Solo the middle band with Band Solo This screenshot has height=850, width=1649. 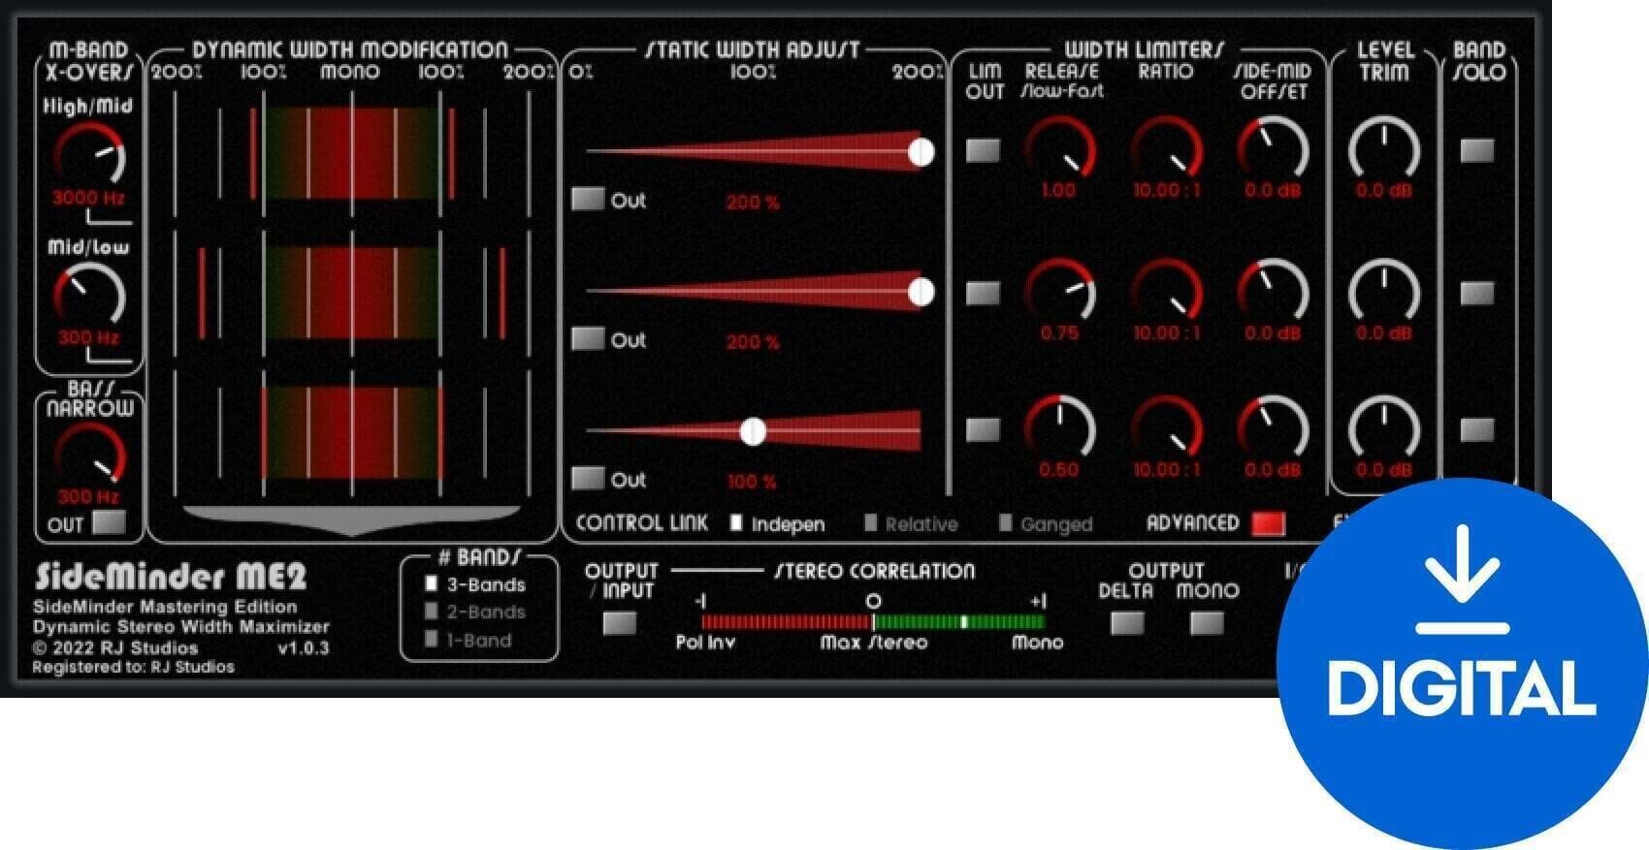pos(1477,292)
